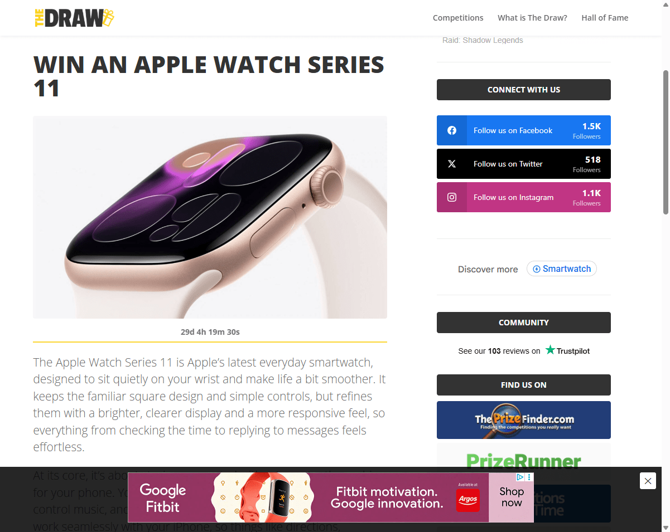Click the page vertical scrollbar thumb

(666, 142)
